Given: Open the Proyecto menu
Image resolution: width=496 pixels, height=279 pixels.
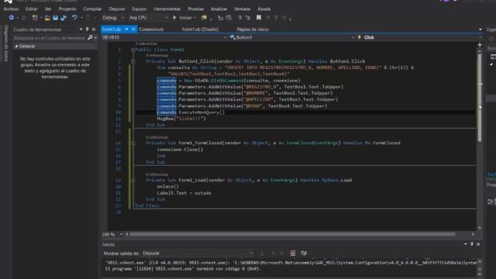Looking at the screenshot, I should [x=67, y=9].
